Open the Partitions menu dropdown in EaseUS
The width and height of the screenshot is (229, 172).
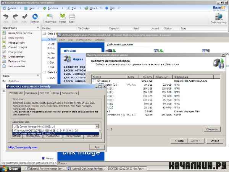(53, 8)
